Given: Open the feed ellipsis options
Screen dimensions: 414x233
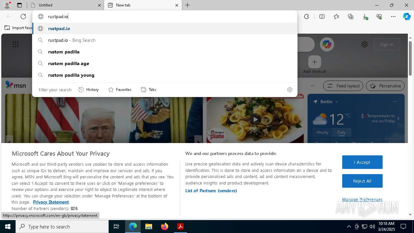Looking at the screenshot, I should 312,86.
